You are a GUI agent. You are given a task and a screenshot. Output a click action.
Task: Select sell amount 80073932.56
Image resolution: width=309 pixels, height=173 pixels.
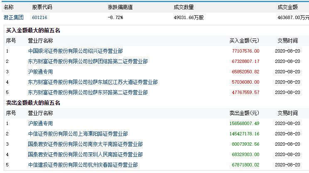click(x=245, y=144)
